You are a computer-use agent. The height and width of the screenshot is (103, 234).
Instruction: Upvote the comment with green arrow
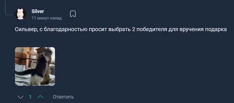[40, 97]
